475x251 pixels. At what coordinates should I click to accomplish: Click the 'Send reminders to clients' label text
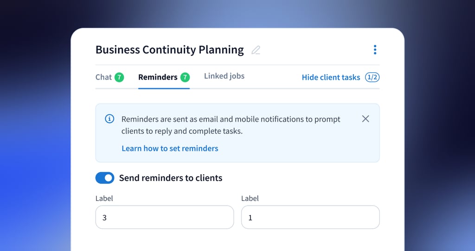pos(171,178)
